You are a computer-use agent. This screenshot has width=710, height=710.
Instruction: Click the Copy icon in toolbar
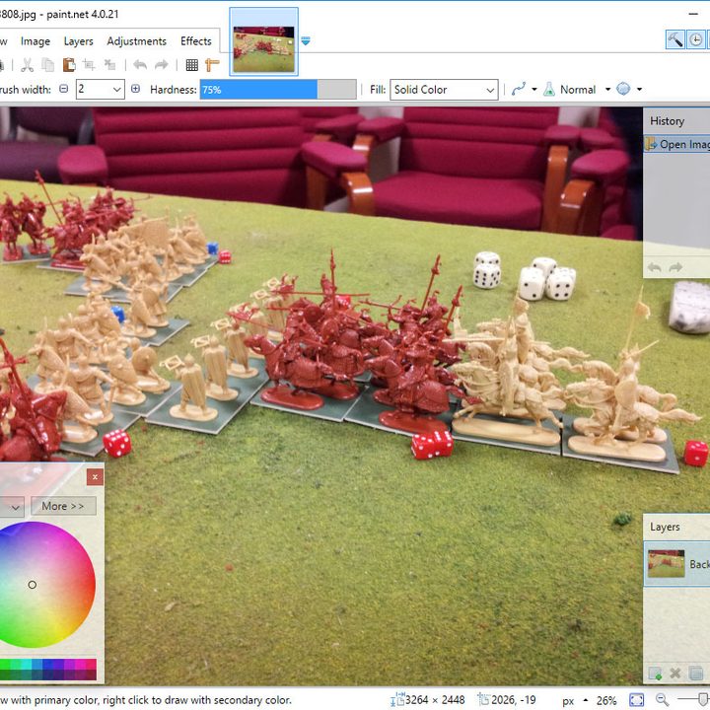coord(48,65)
